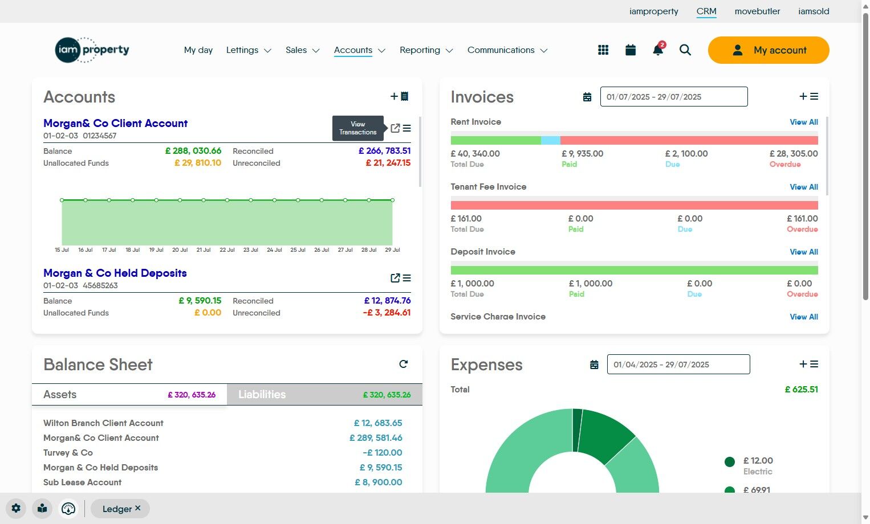The width and height of the screenshot is (870, 524).
Task: Switch to the Liabilities tab
Action: pos(324,394)
